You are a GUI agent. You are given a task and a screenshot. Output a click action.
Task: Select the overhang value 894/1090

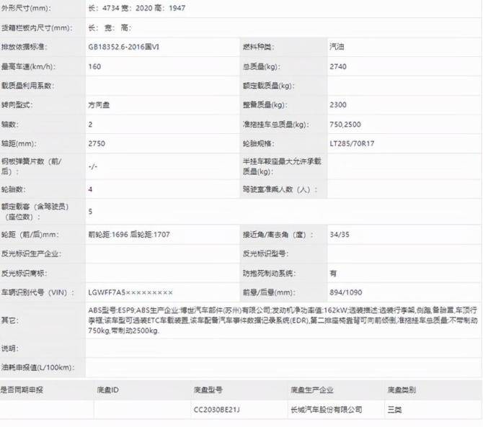[x=345, y=292]
